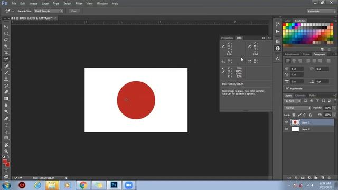Toggle lock image pixels
The image size is (338, 190).
click(x=299, y=115)
